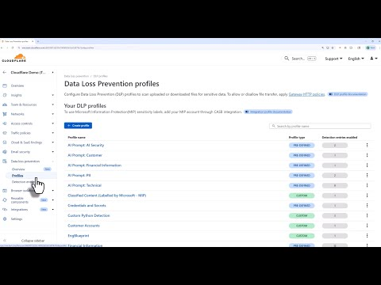Open the Credentials and Secrets profile
This screenshot has height=285, width=381.
87,206
